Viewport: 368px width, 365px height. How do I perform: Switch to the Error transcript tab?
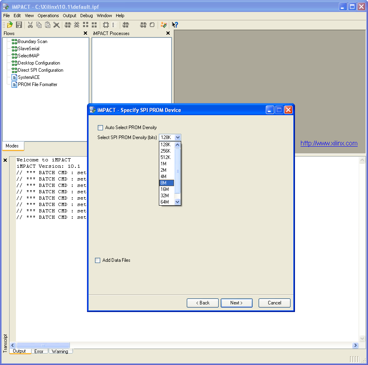[x=39, y=351]
